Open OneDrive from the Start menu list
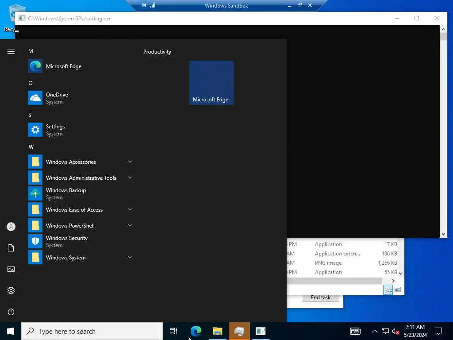453x340 pixels. [x=81, y=98]
